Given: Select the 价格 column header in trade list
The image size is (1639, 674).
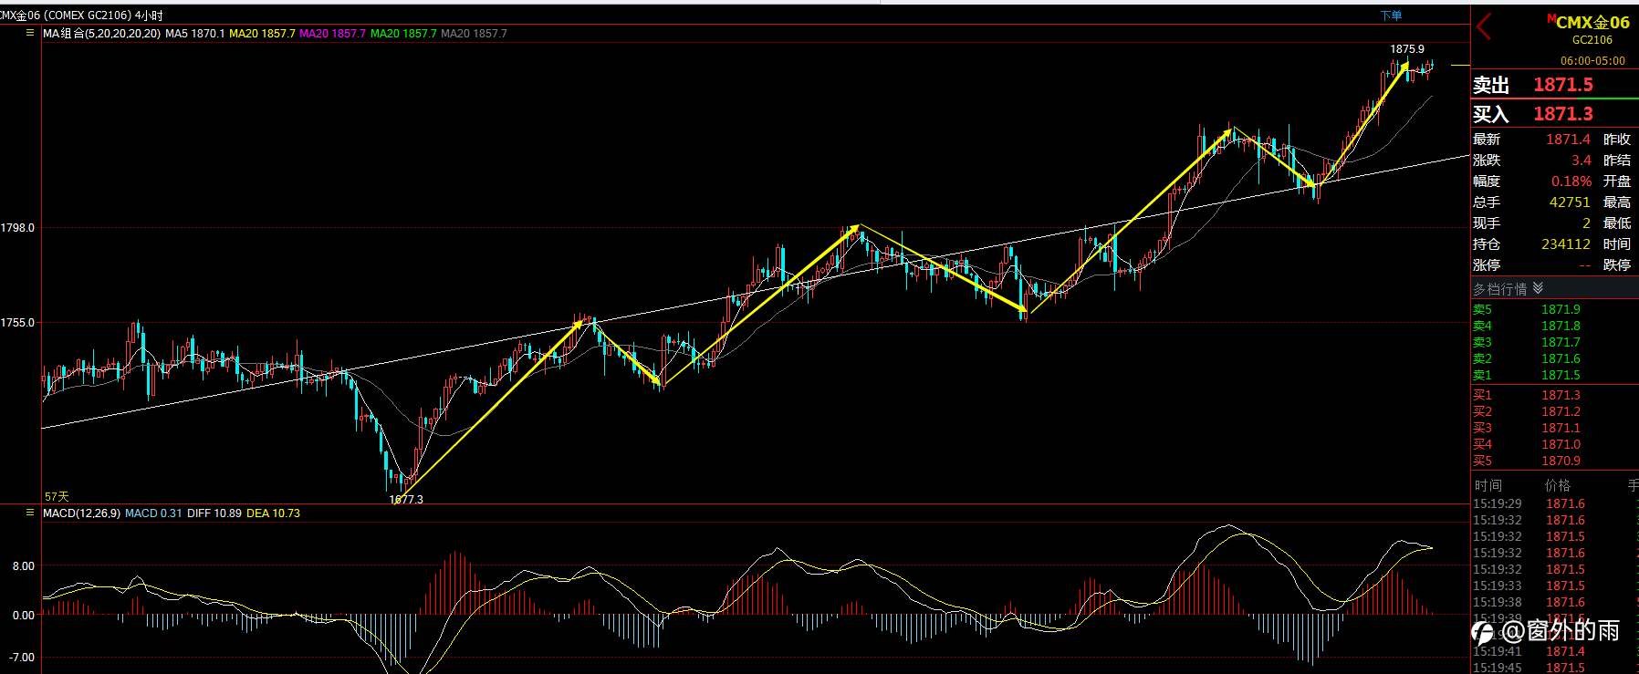Looking at the screenshot, I should [1558, 485].
